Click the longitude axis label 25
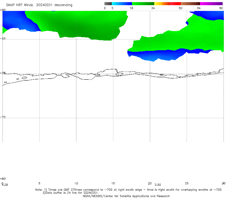The height and width of the screenshot is (198, 226). point(187,183)
